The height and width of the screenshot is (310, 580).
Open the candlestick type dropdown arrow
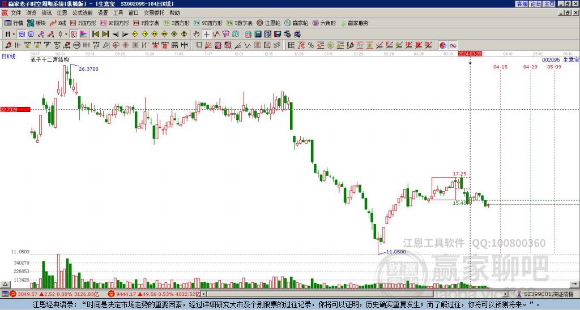click(x=66, y=34)
